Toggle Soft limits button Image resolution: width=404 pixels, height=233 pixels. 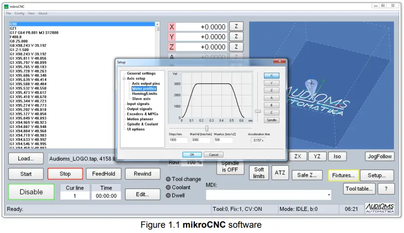[x=259, y=173]
